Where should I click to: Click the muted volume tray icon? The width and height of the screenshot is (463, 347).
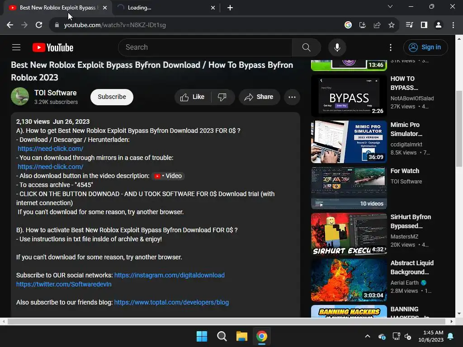(408, 336)
